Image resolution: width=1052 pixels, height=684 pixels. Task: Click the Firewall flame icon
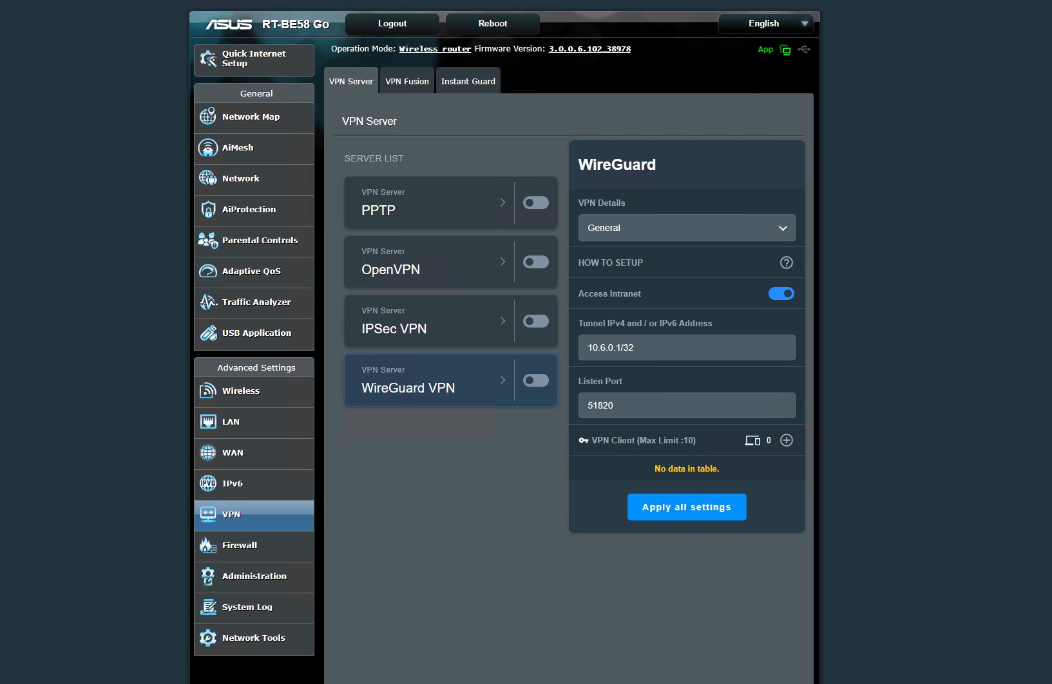click(207, 545)
